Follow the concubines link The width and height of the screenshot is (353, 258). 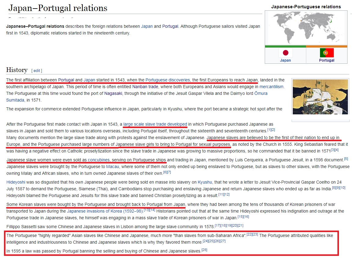(x=99, y=160)
